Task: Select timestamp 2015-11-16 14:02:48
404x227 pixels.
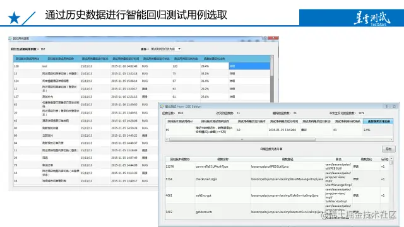Action: 124,66
